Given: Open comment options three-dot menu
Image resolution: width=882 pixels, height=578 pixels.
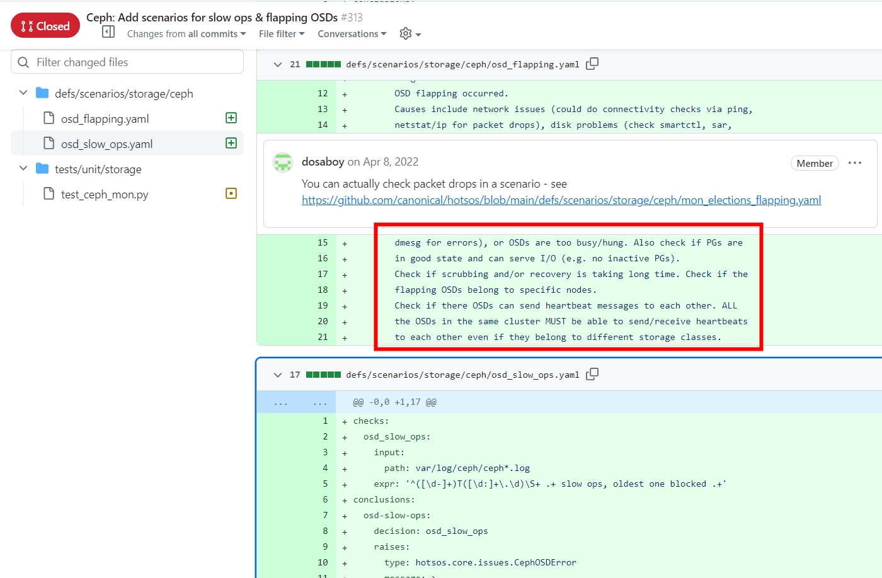Looking at the screenshot, I should tap(855, 163).
